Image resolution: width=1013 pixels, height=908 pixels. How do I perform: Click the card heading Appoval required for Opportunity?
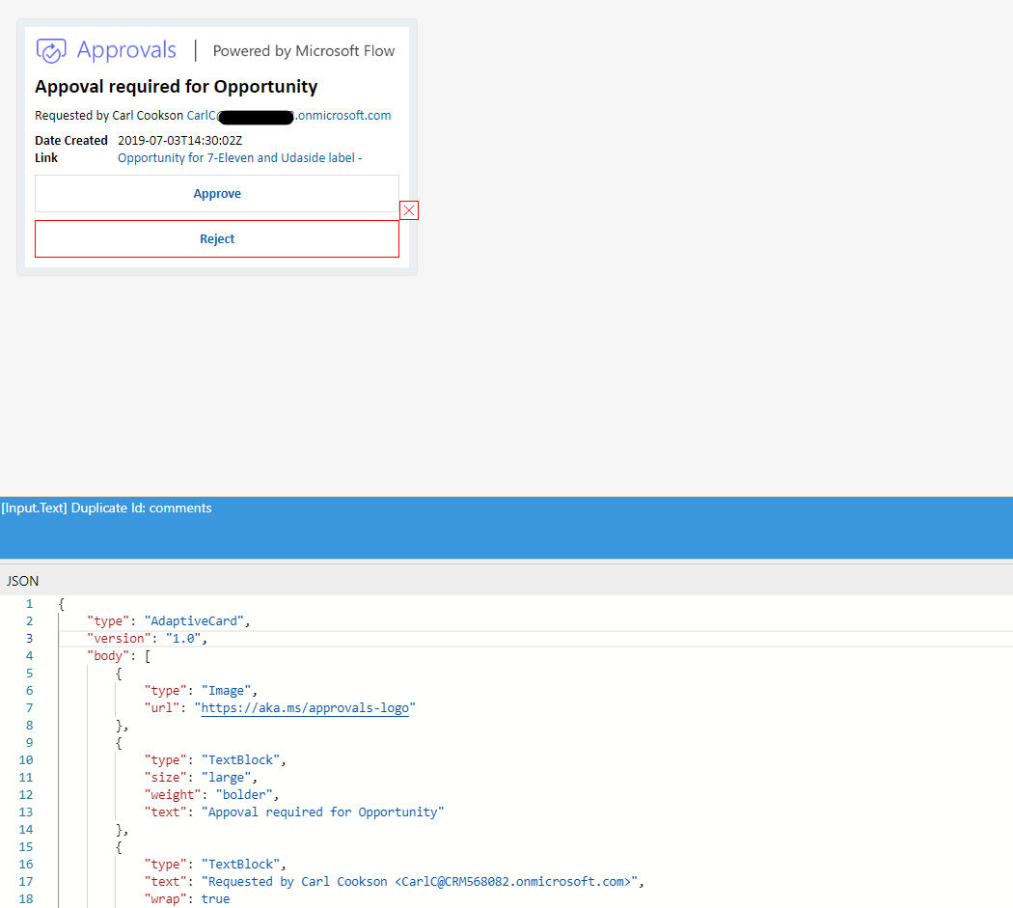[177, 87]
